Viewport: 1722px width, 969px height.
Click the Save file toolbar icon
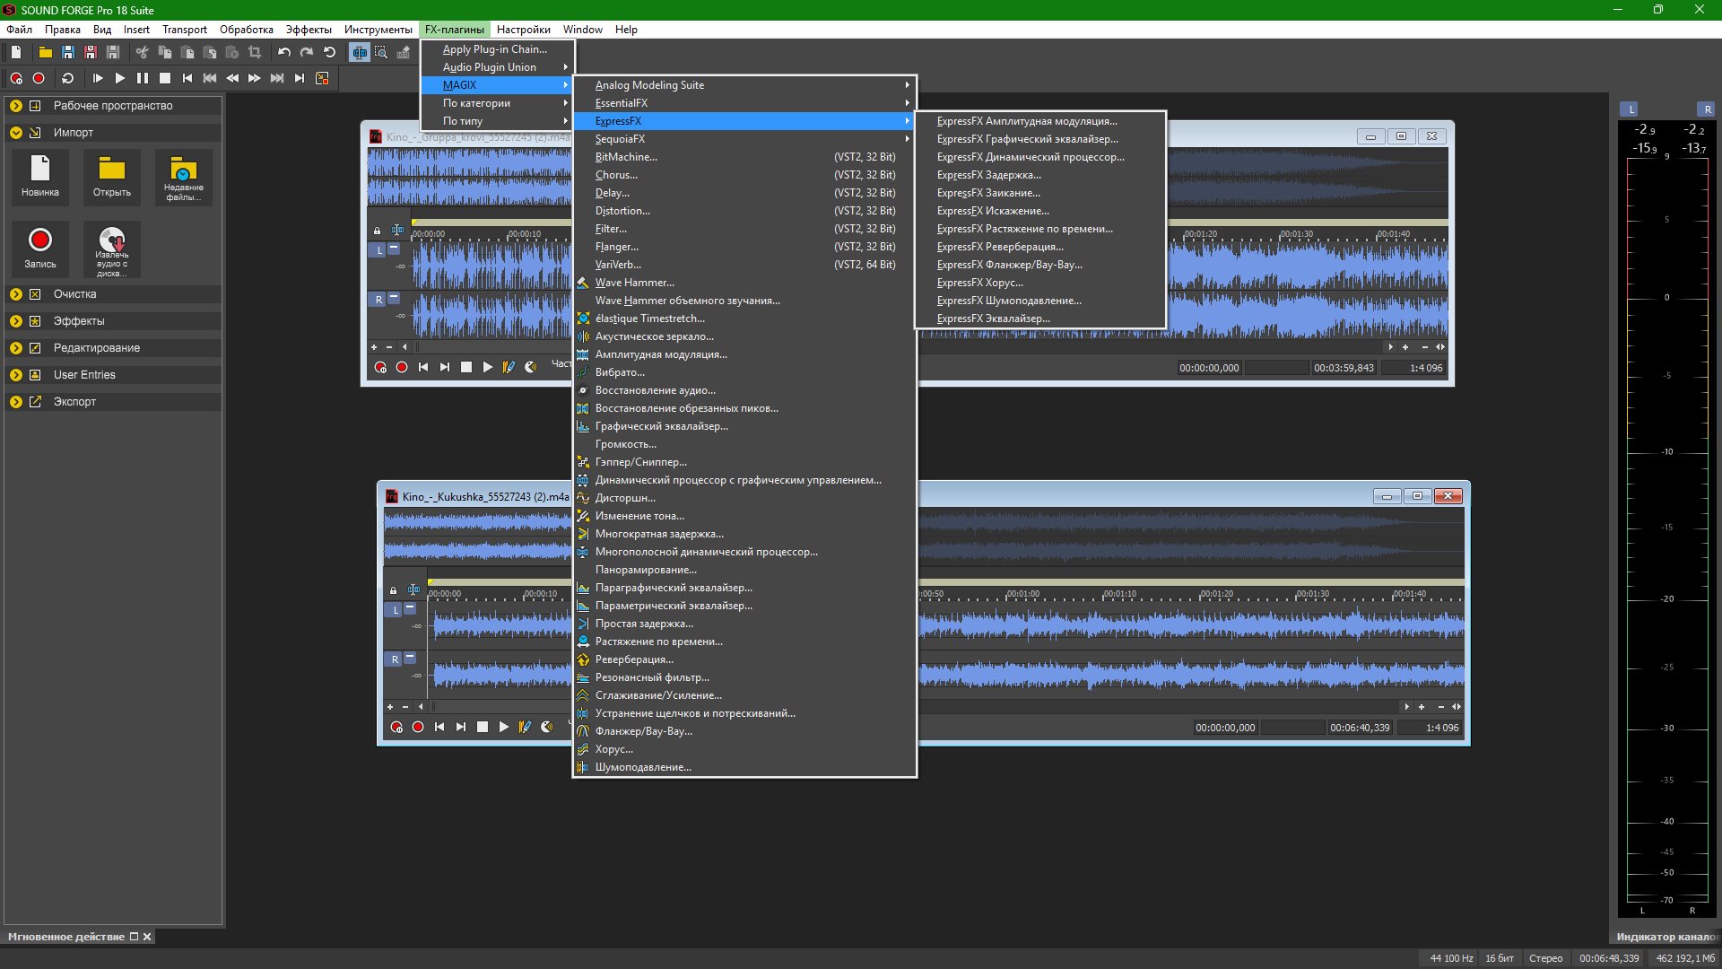point(67,53)
